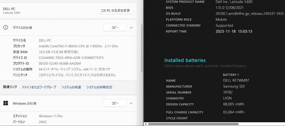The height and width of the screenshot is (126, 285).
Task: Select the report time 2025-11-18 15:03:13
Action: tap(234, 31)
